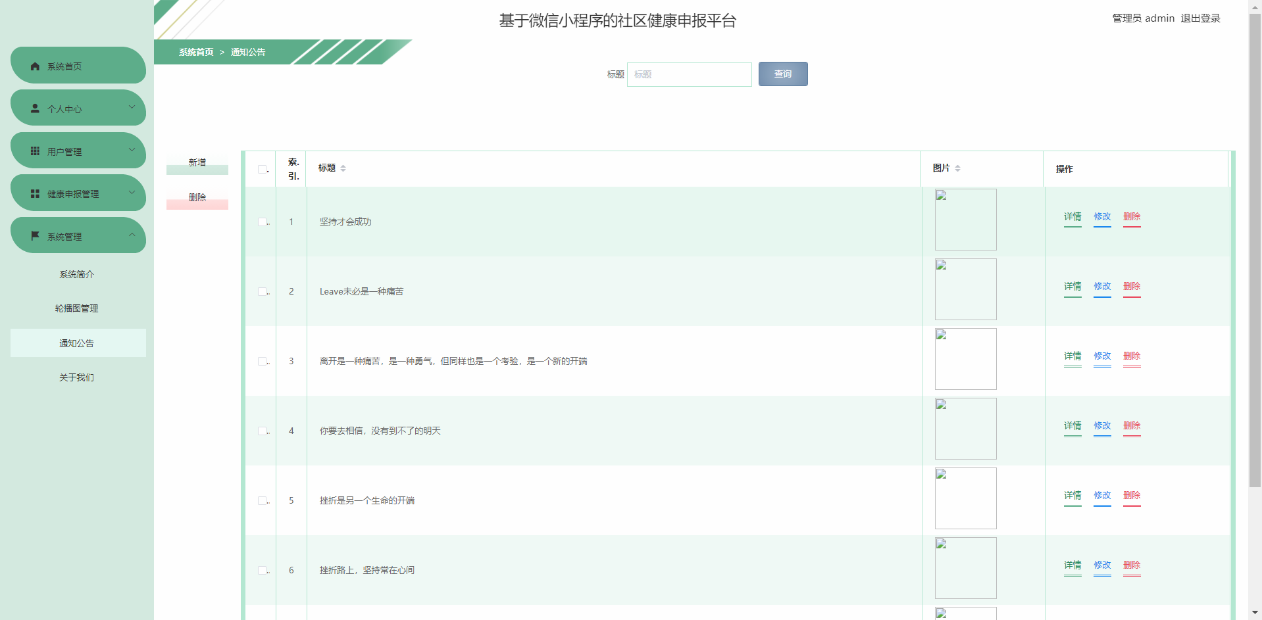This screenshot has height=620, width=1262.
Task: Click the broken image thumbnail in row 1
Action: tap(966, 220)
